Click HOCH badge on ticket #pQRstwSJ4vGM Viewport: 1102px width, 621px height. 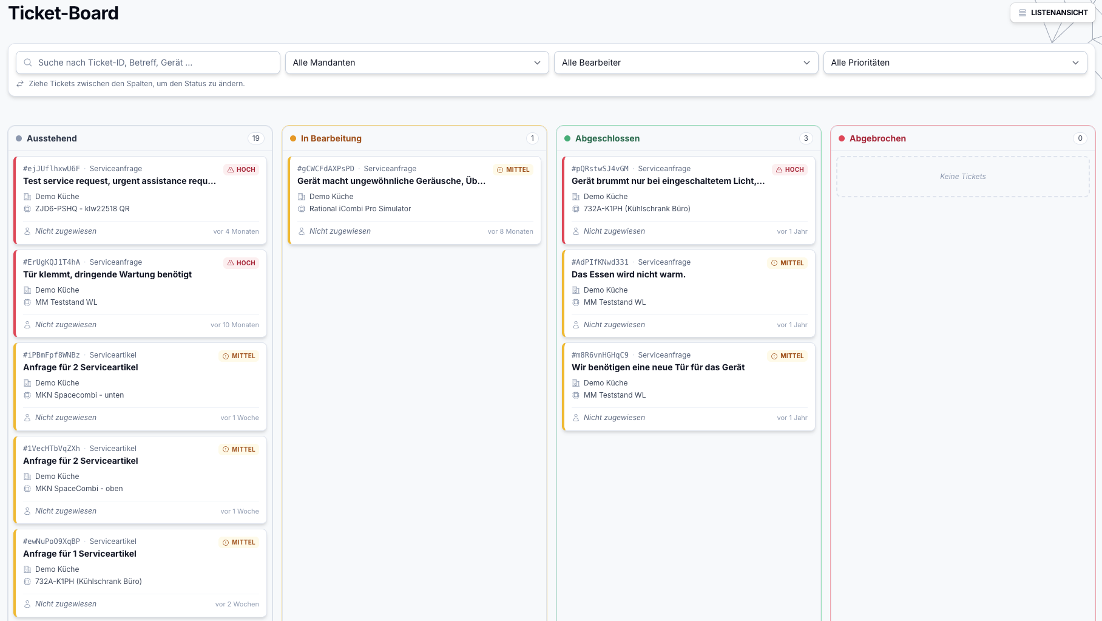coord(790,169)
